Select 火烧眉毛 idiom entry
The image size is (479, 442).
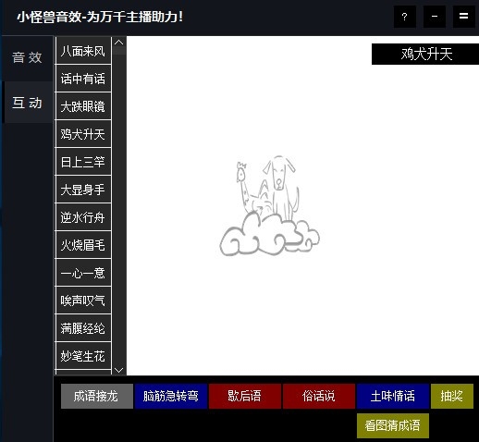83,245
